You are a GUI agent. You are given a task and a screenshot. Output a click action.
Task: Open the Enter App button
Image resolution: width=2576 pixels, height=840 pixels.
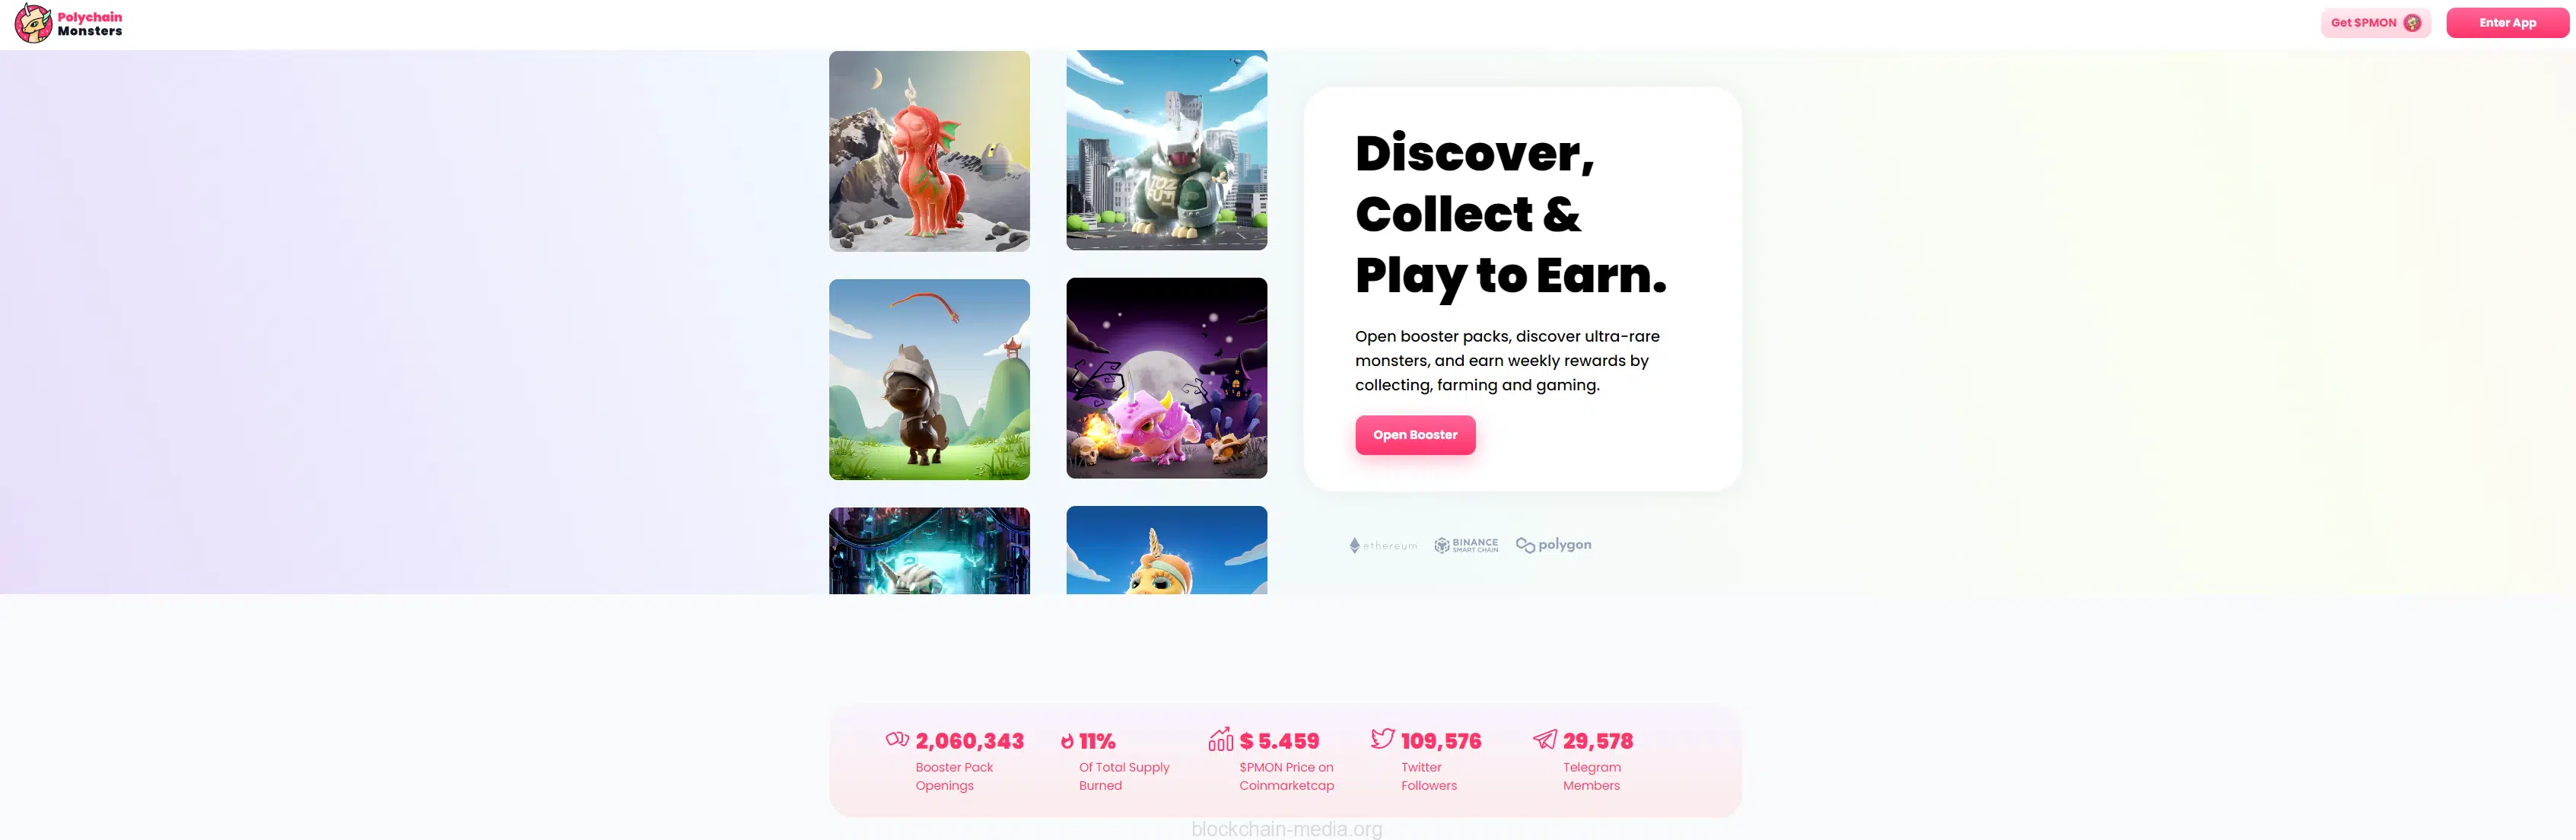point(2507,23)
